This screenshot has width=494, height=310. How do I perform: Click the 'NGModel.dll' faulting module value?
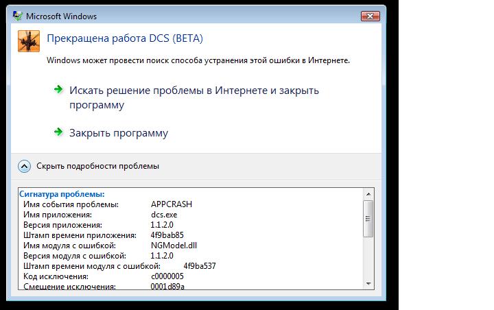click(174, 246)
